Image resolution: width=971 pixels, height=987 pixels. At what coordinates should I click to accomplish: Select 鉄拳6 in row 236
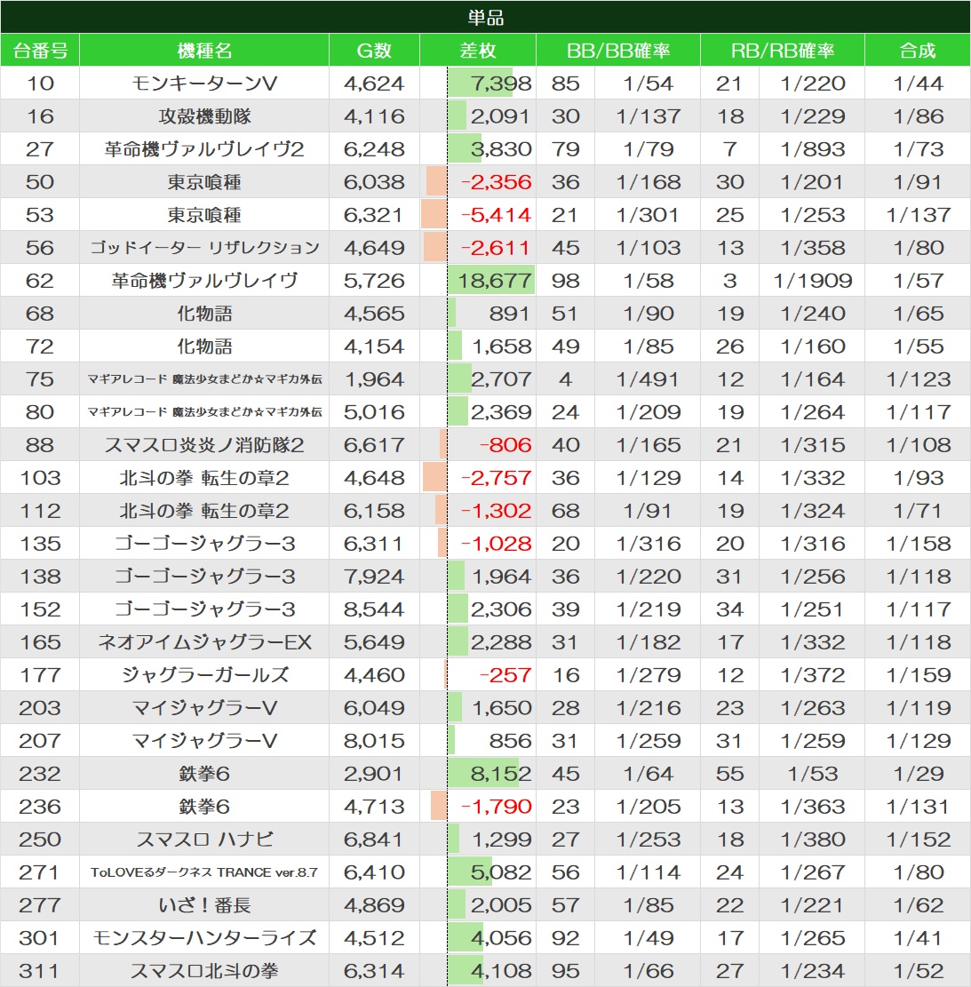click(204, 807)
